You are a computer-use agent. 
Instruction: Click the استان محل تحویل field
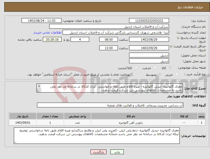149,55
